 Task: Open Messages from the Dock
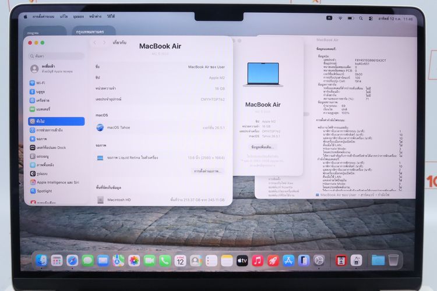(88, 261)
